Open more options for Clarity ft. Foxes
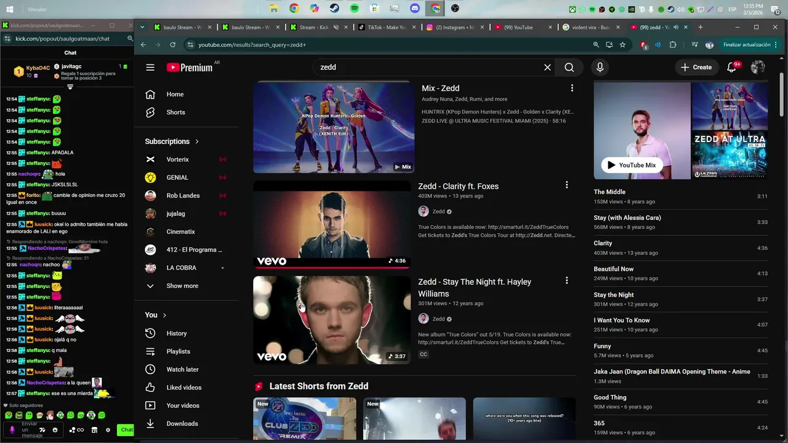Image resolution: width=788 pixels, height=443 pixels. click(x=566, y=185)
